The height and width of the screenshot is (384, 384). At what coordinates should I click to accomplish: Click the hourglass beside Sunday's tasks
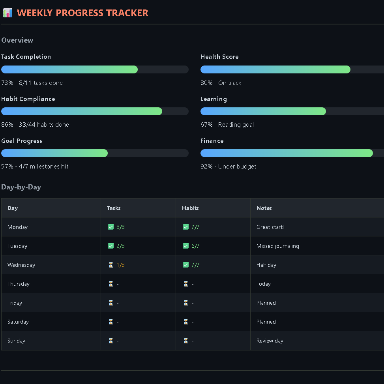coord(111,341)
